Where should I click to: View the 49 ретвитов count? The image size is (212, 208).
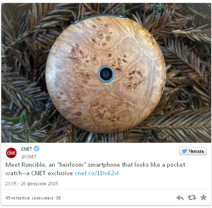pos(18,198)
